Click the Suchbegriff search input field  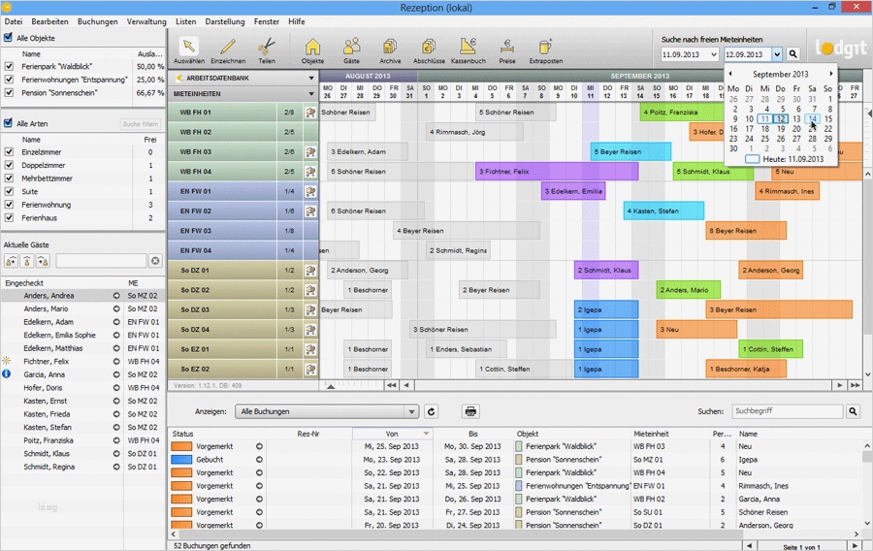point(788,411)
